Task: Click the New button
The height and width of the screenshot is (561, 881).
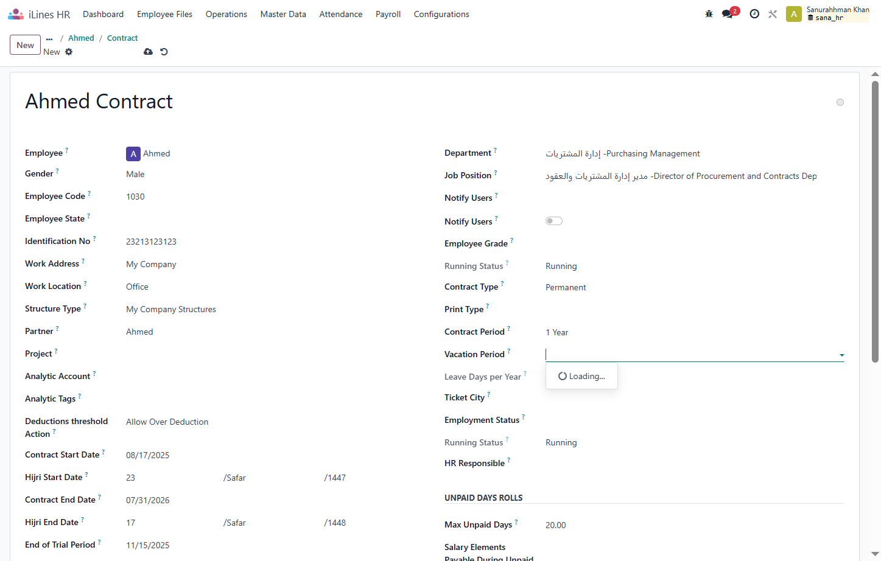Action: pos(26,45)
